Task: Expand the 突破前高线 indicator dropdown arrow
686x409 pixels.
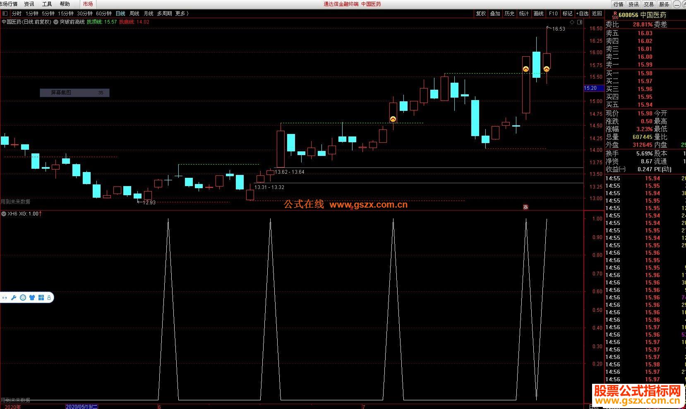Action: [x=56, y=22]
